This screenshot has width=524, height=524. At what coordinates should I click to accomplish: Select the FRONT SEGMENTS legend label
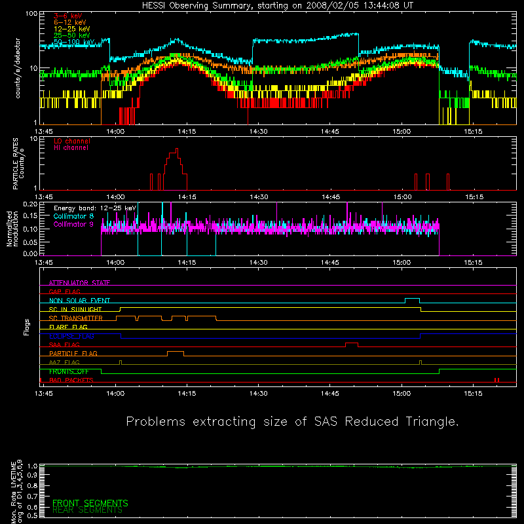(x=90, y=503)
